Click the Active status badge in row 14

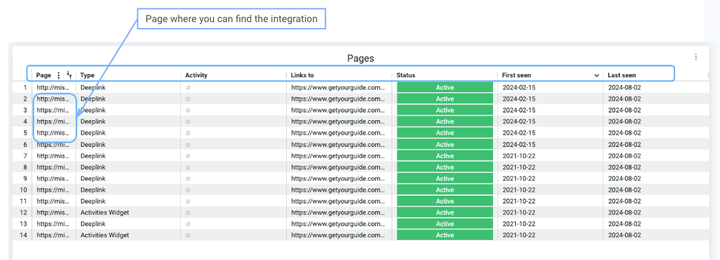(x=445, y=235)
